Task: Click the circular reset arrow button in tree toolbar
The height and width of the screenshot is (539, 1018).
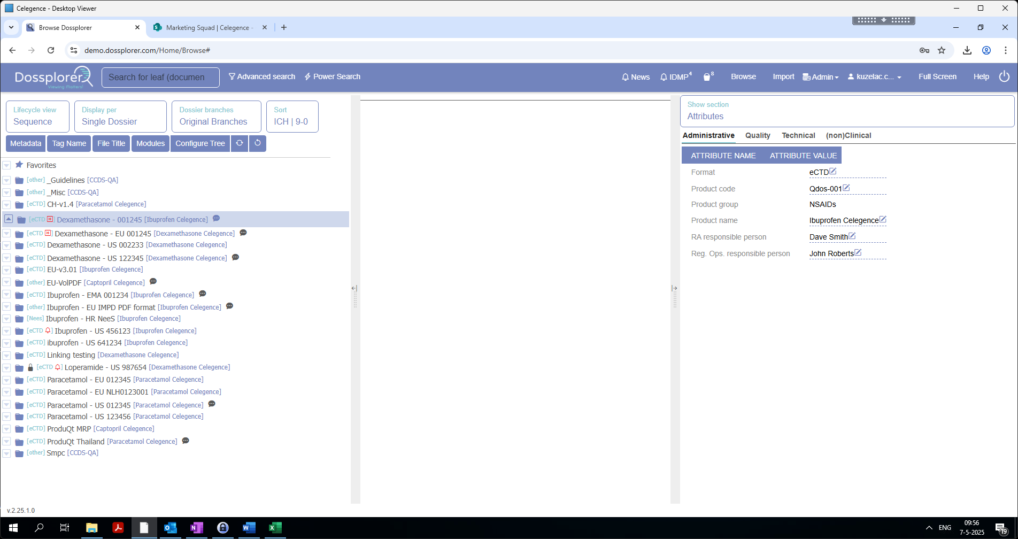Action: pyautogui.click(x=258, y=143)
